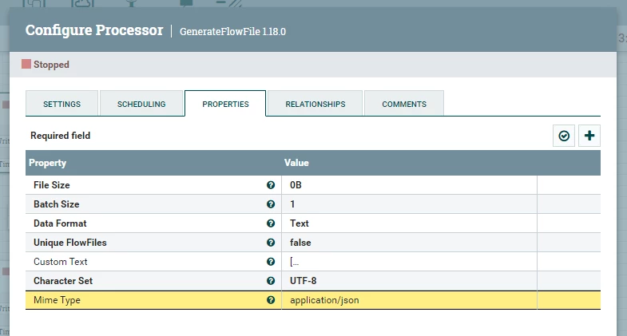
Task: Edit the Character Set value UTF-8
Action: coord(409,281)
